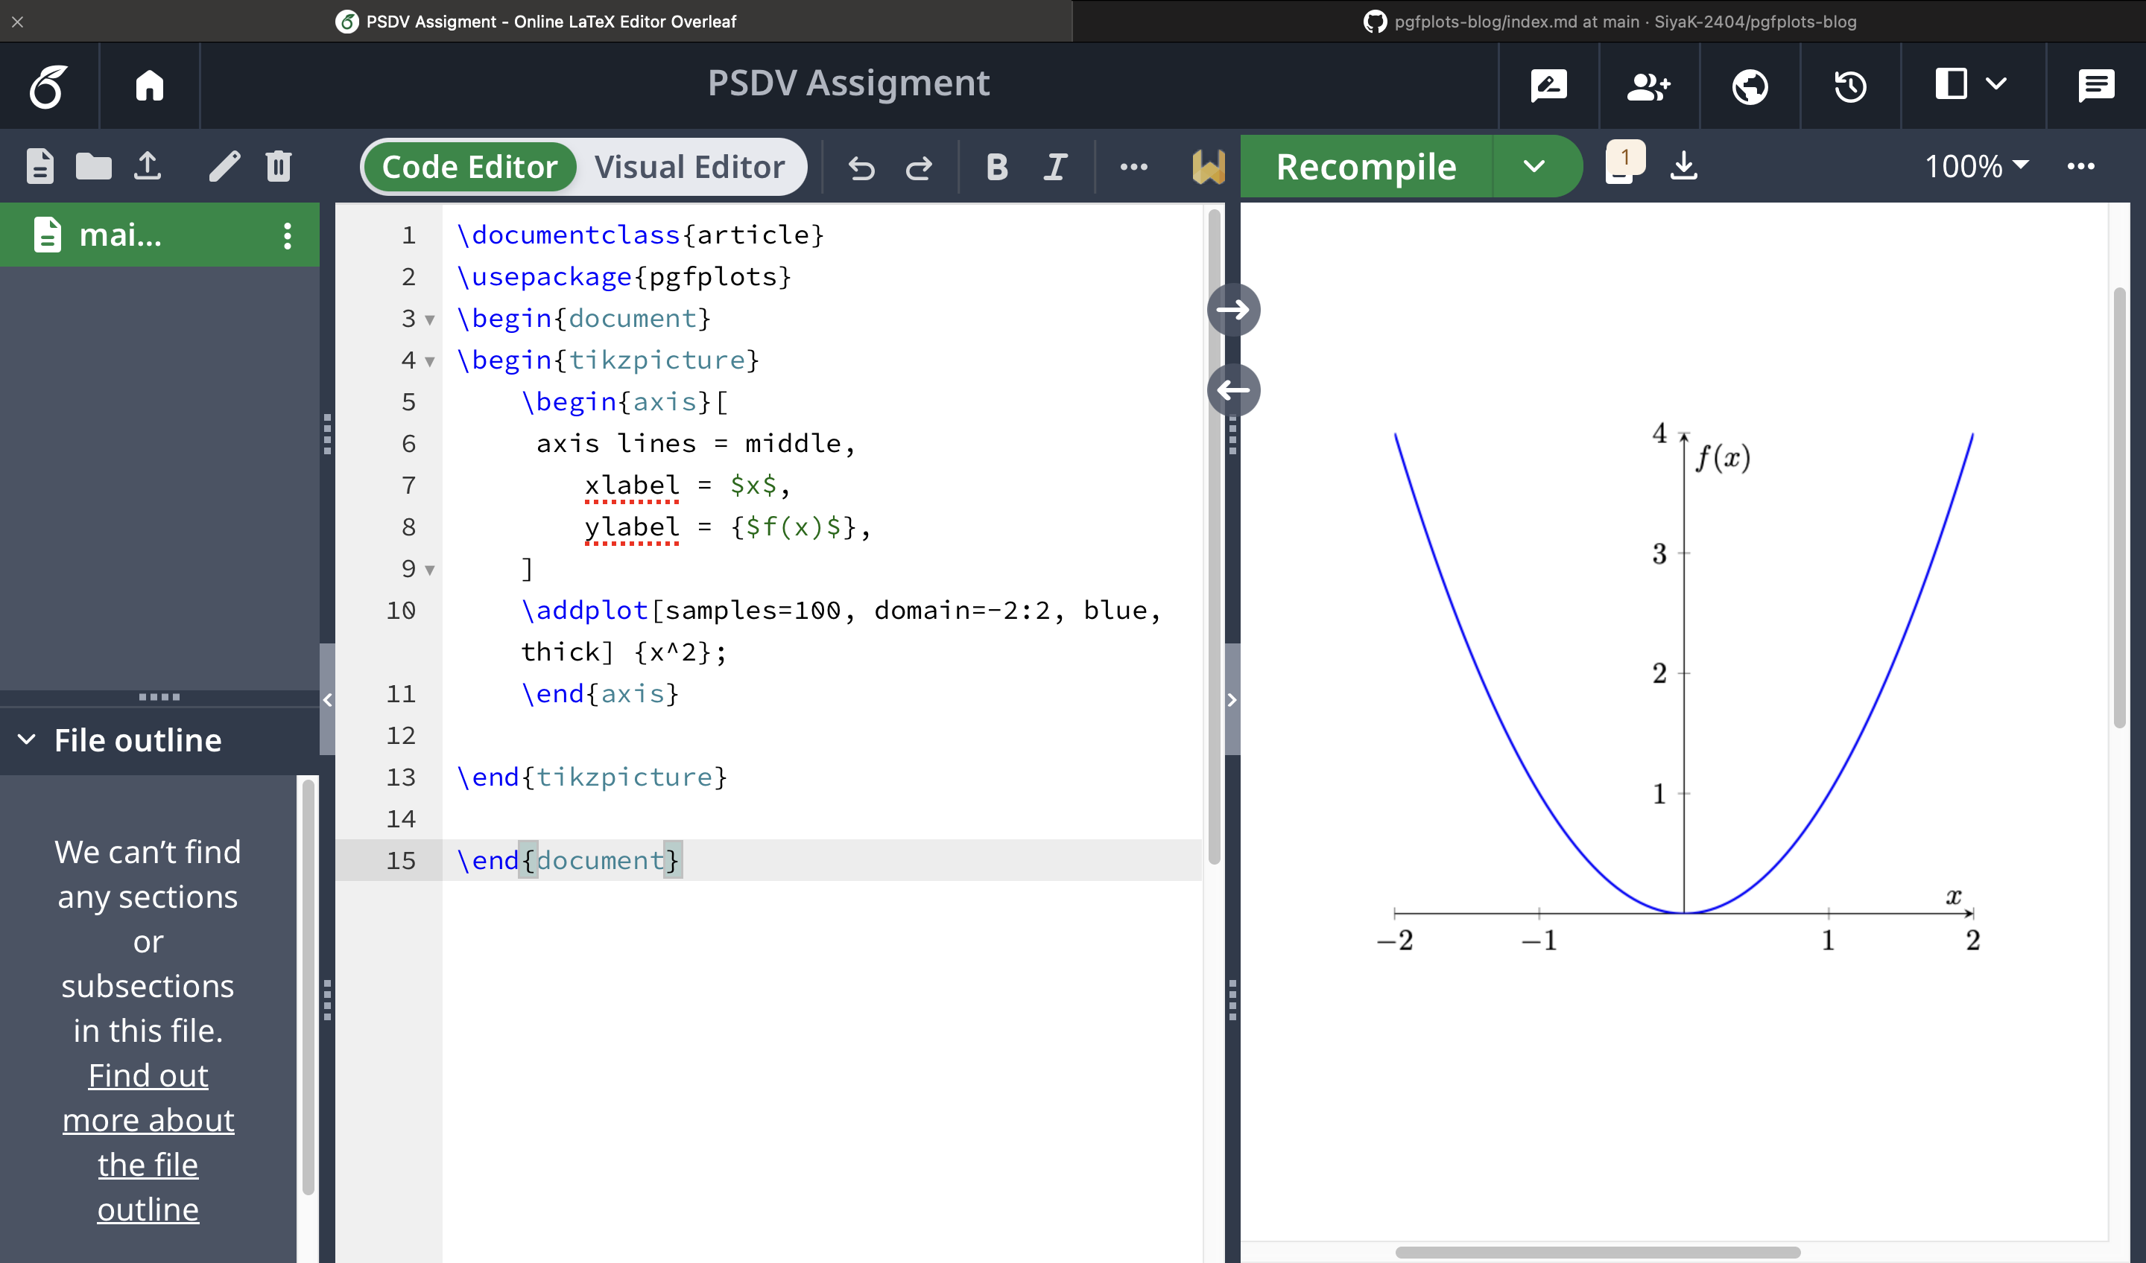Click the undo icon
The height and width of the screenshot is (1263, 2146).
(x=861, y=165)
